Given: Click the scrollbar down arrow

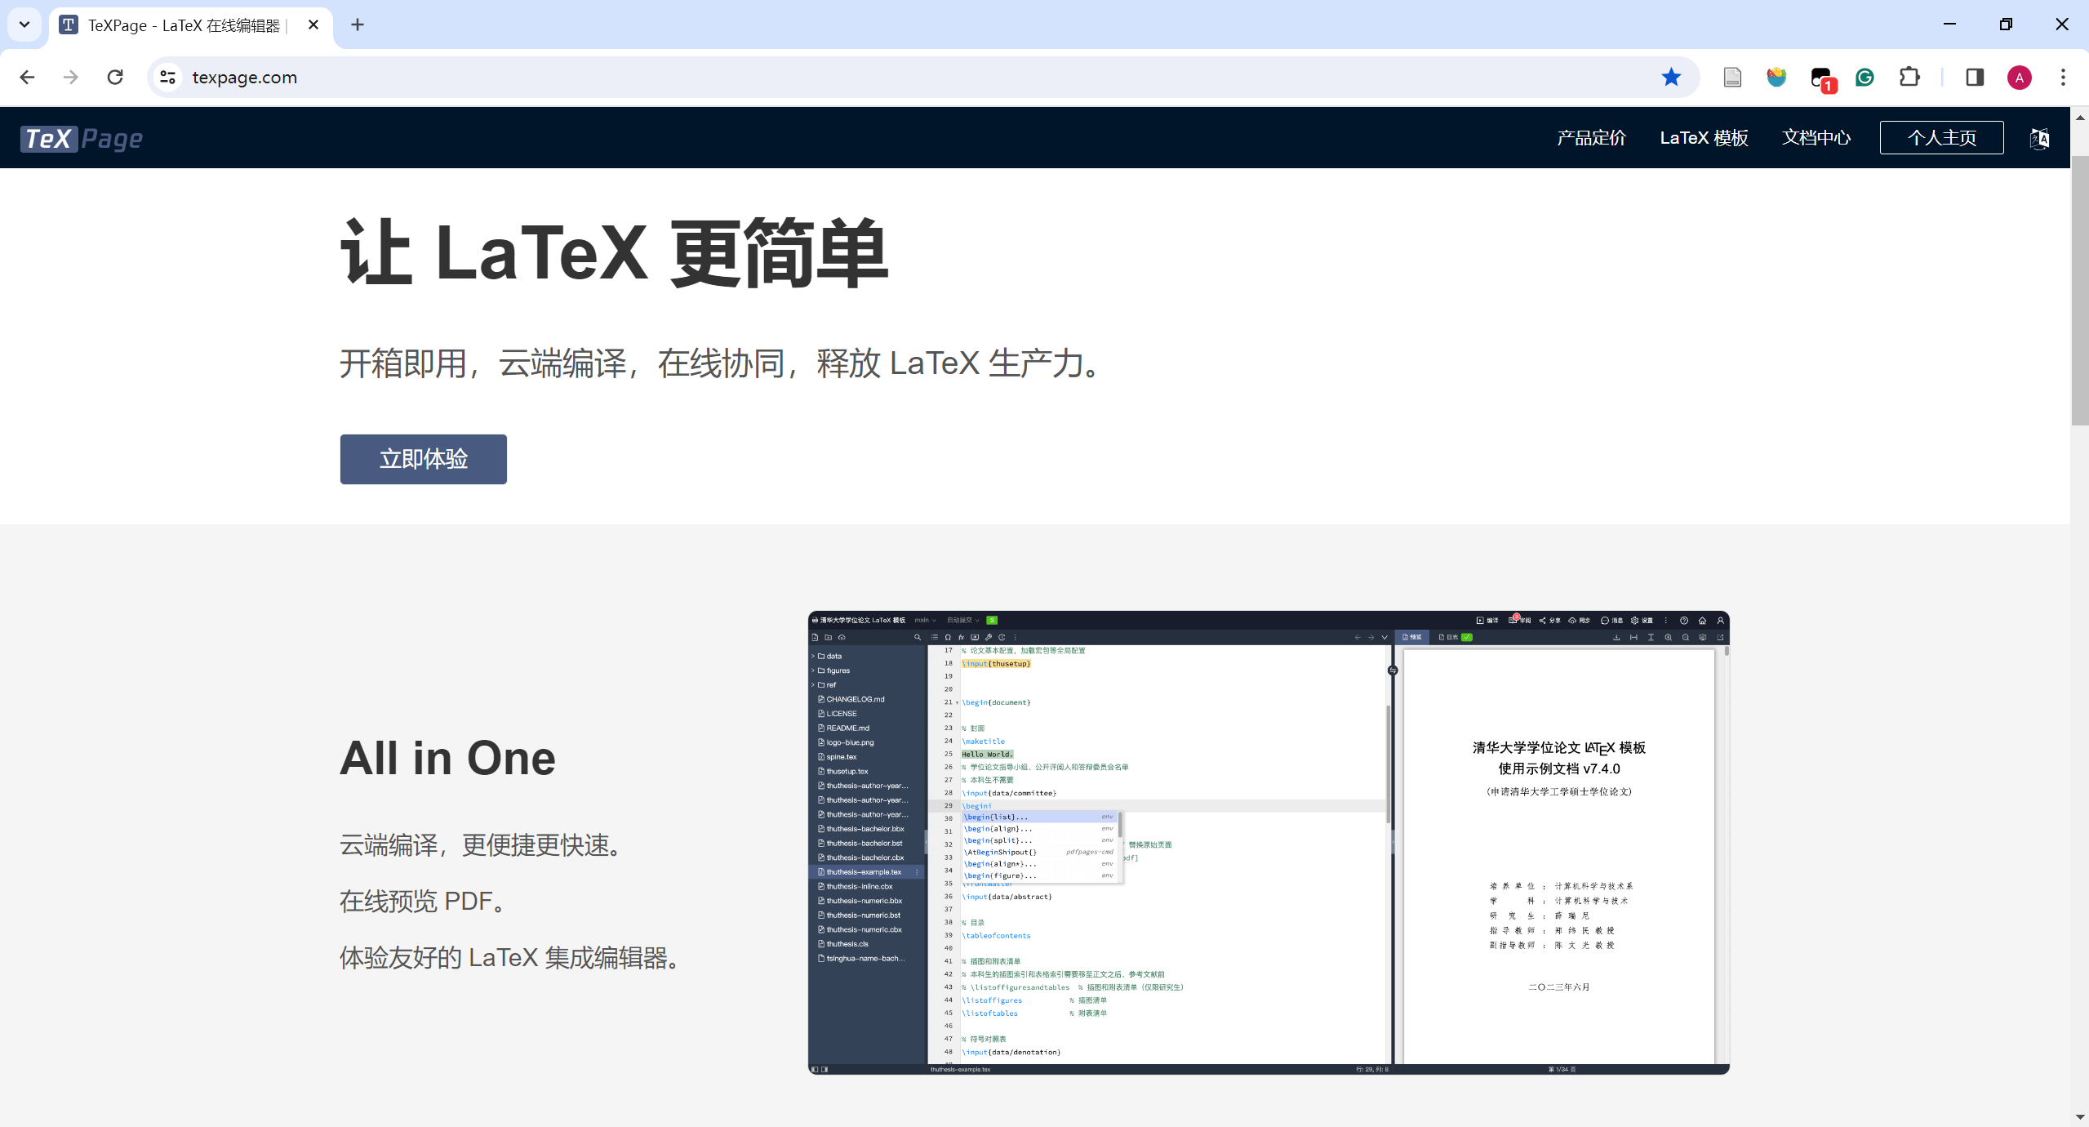Looking at the screenshot, I should pos(2080,1117).
